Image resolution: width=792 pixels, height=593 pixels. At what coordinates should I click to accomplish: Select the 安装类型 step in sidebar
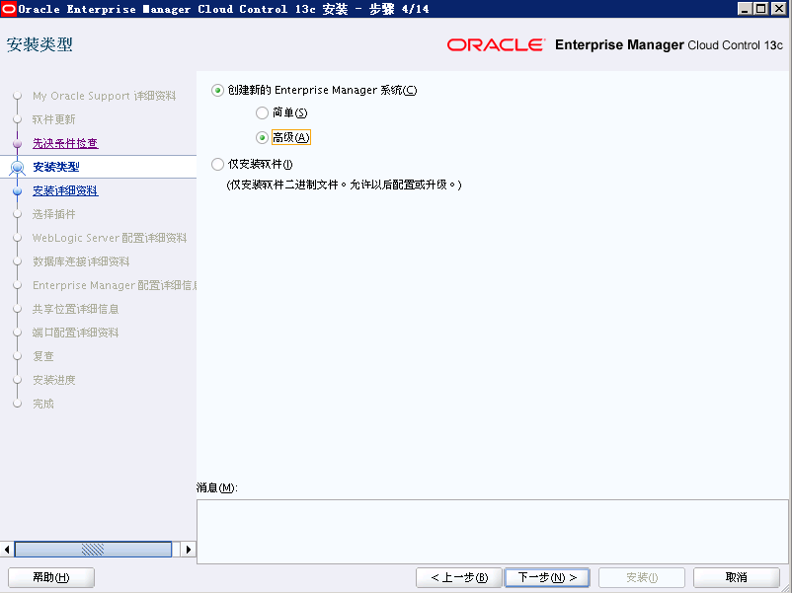[56, 167]
